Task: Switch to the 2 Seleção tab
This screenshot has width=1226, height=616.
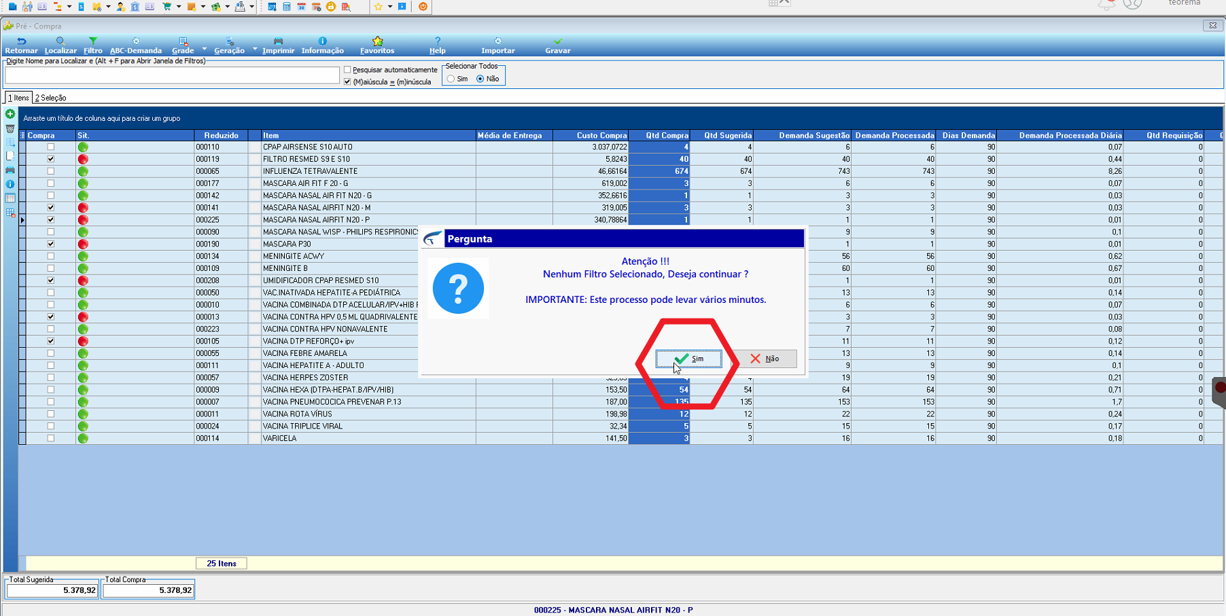Action: 50,98
